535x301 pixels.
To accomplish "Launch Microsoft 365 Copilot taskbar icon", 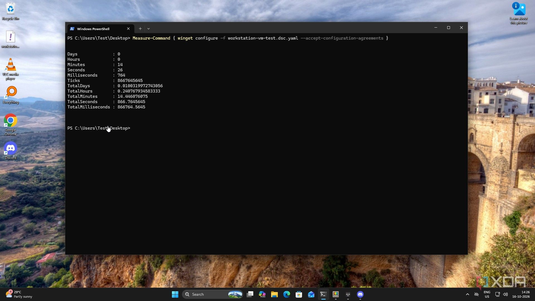I will pos(262,294).
